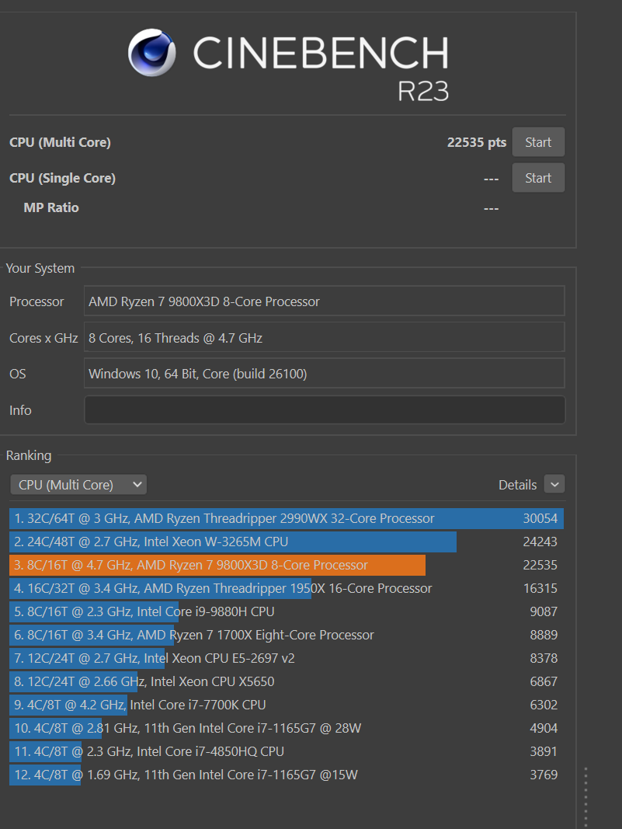The height and width of the screenshot is (829, 622).
Task: Click the CPU (Multi Core) label above Single Core
Action: [61, 142]
